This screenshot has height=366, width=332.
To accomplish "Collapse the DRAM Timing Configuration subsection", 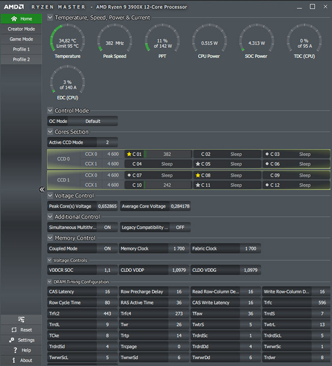I will click(49, 282).
